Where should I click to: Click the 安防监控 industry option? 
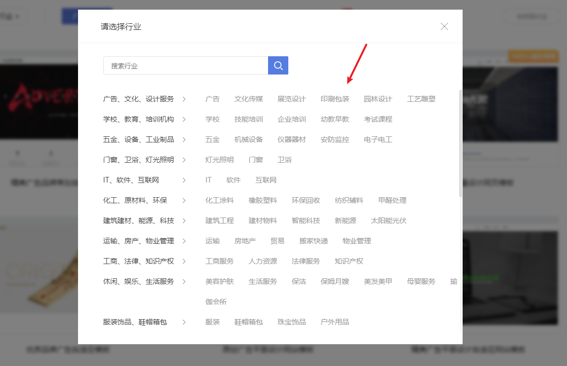click(x=334, y=139)
